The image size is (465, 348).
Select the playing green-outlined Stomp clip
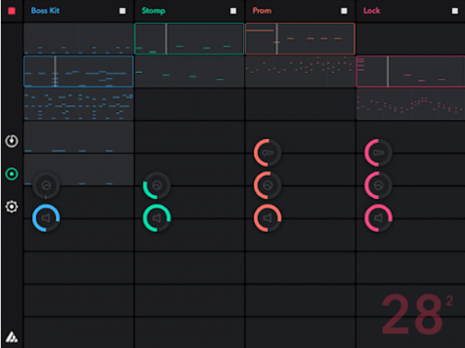pos(189,38)
